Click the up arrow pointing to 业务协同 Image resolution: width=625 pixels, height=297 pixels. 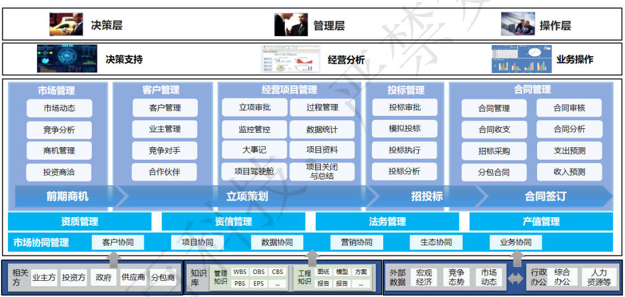coord(517,258)
